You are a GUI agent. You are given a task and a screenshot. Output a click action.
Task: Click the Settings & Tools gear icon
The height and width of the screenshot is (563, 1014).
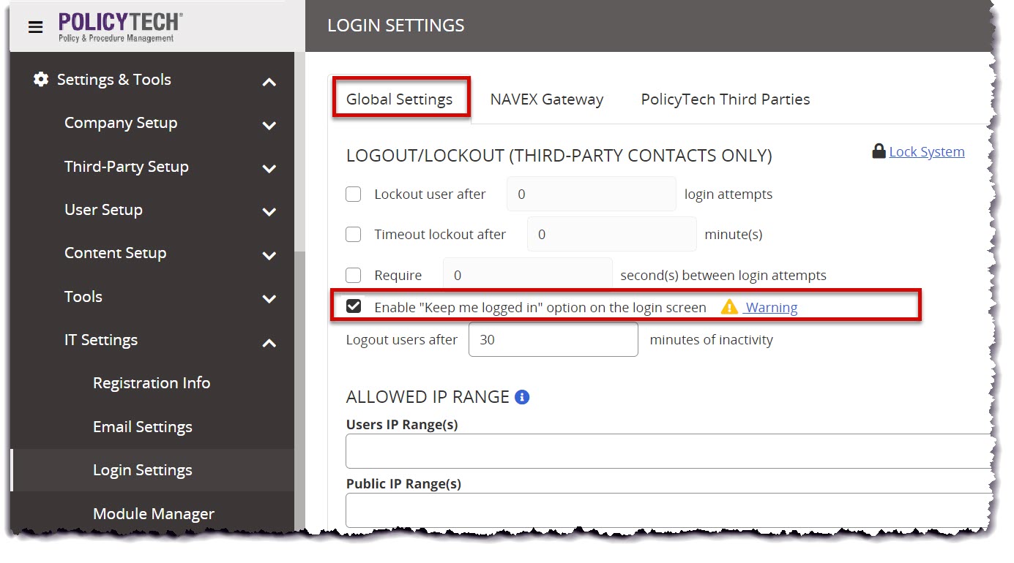(x=41, y=79)
